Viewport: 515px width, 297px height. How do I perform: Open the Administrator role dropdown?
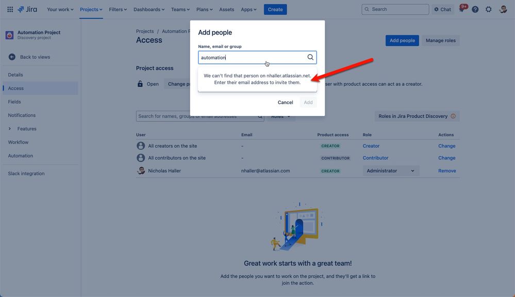click(x=391, y=171)
